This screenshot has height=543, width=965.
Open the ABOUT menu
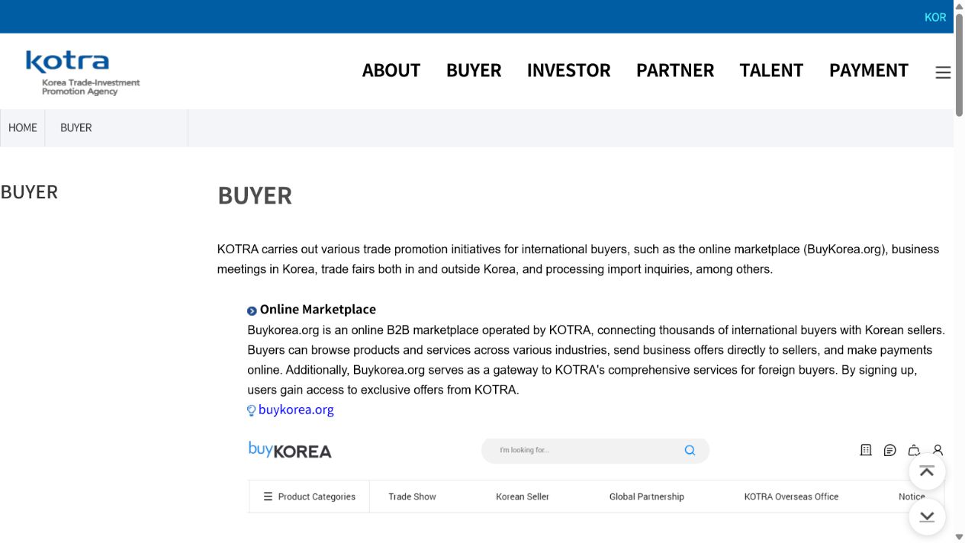(x=391, y=70)
